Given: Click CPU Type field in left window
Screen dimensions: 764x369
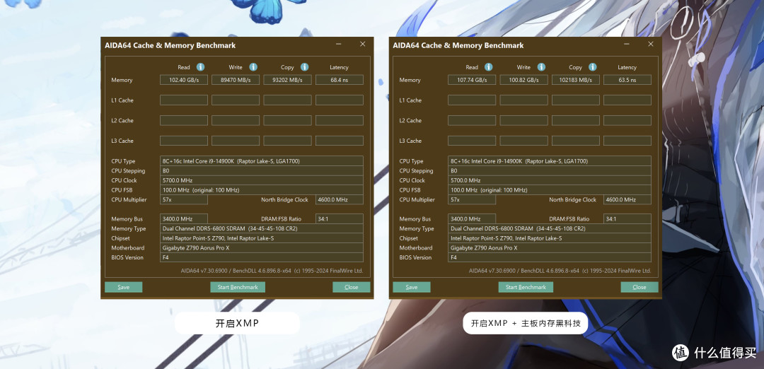Looking at the screenshot, I should coord(262,161).
